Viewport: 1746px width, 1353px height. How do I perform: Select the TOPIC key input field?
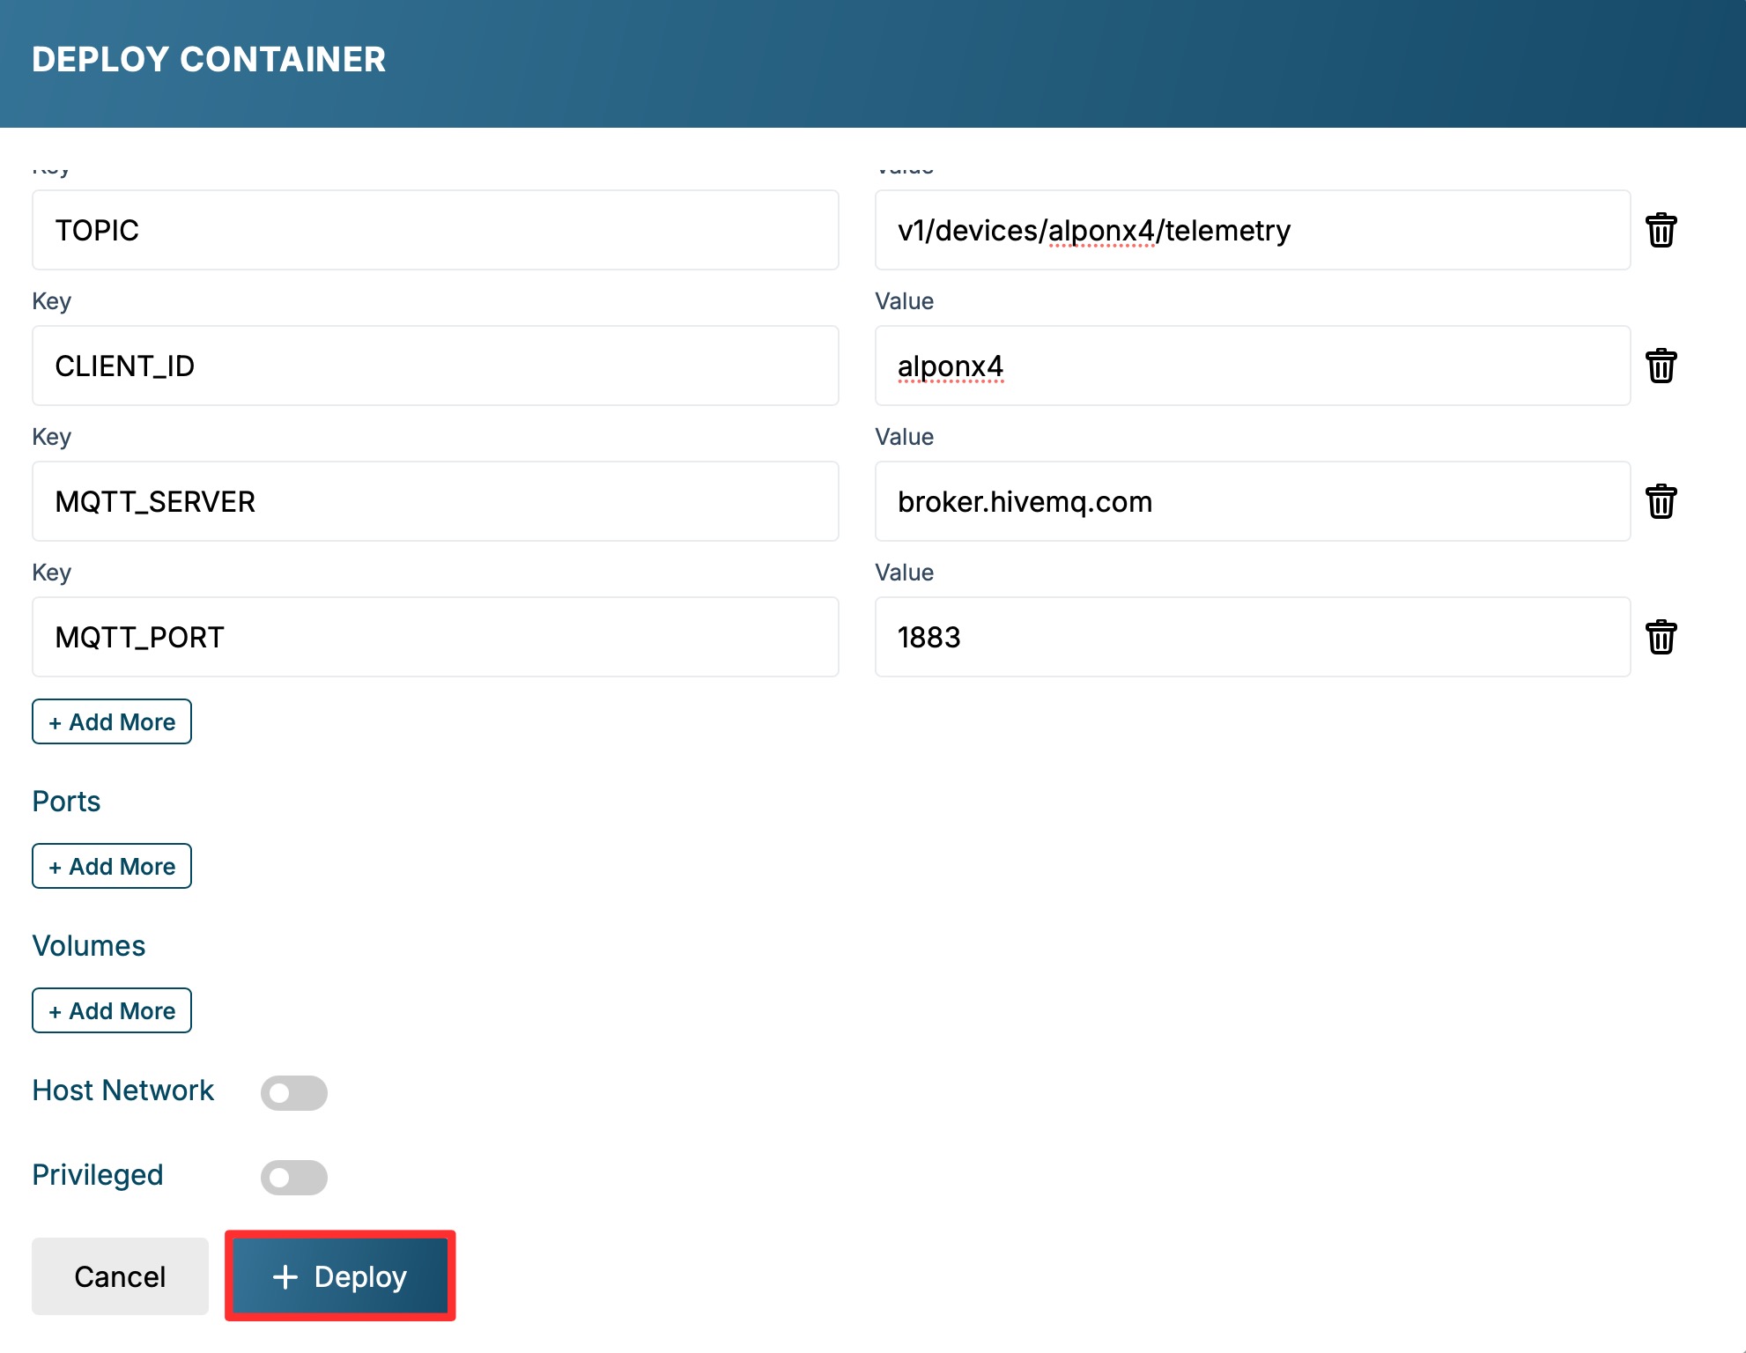click(434, 231)
